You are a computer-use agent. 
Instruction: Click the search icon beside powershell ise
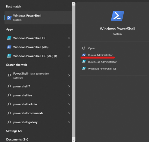(9, 95)
